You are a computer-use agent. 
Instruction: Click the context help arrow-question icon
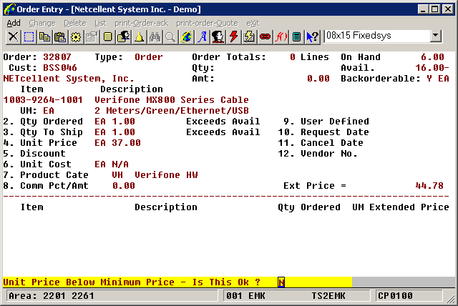pos(313,37)
